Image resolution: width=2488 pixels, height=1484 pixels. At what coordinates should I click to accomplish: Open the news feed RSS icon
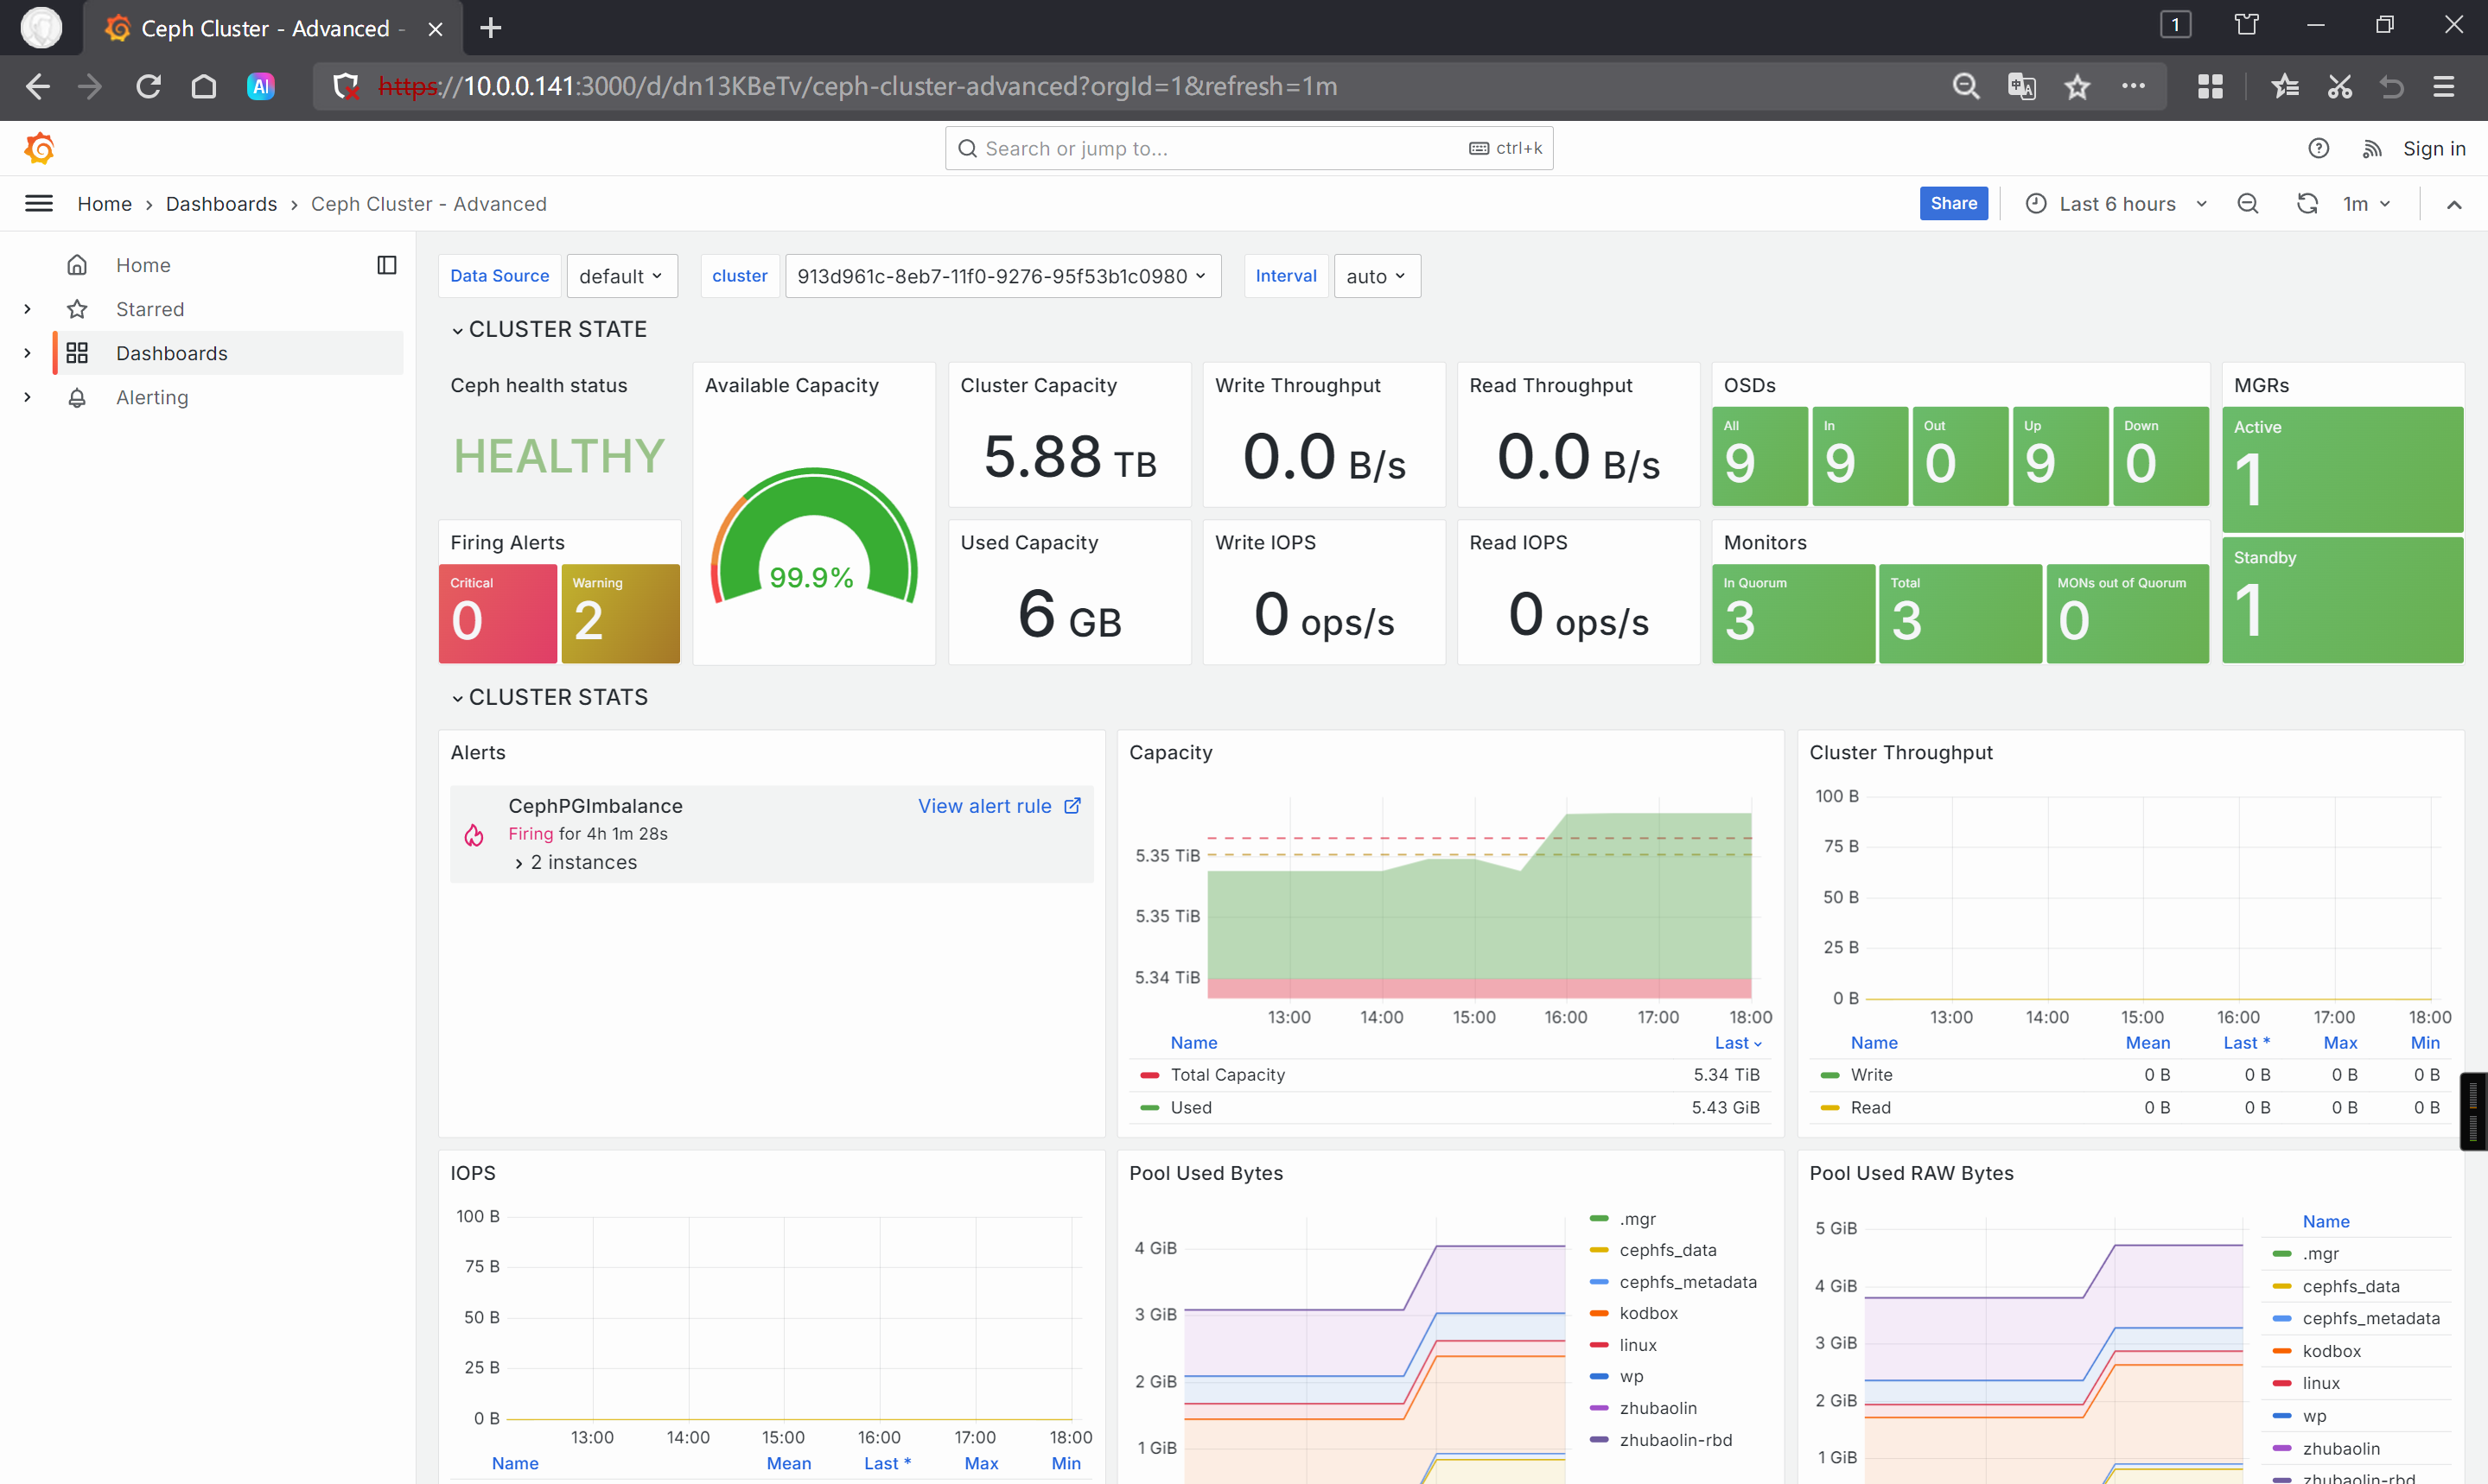click(2371, 148)
